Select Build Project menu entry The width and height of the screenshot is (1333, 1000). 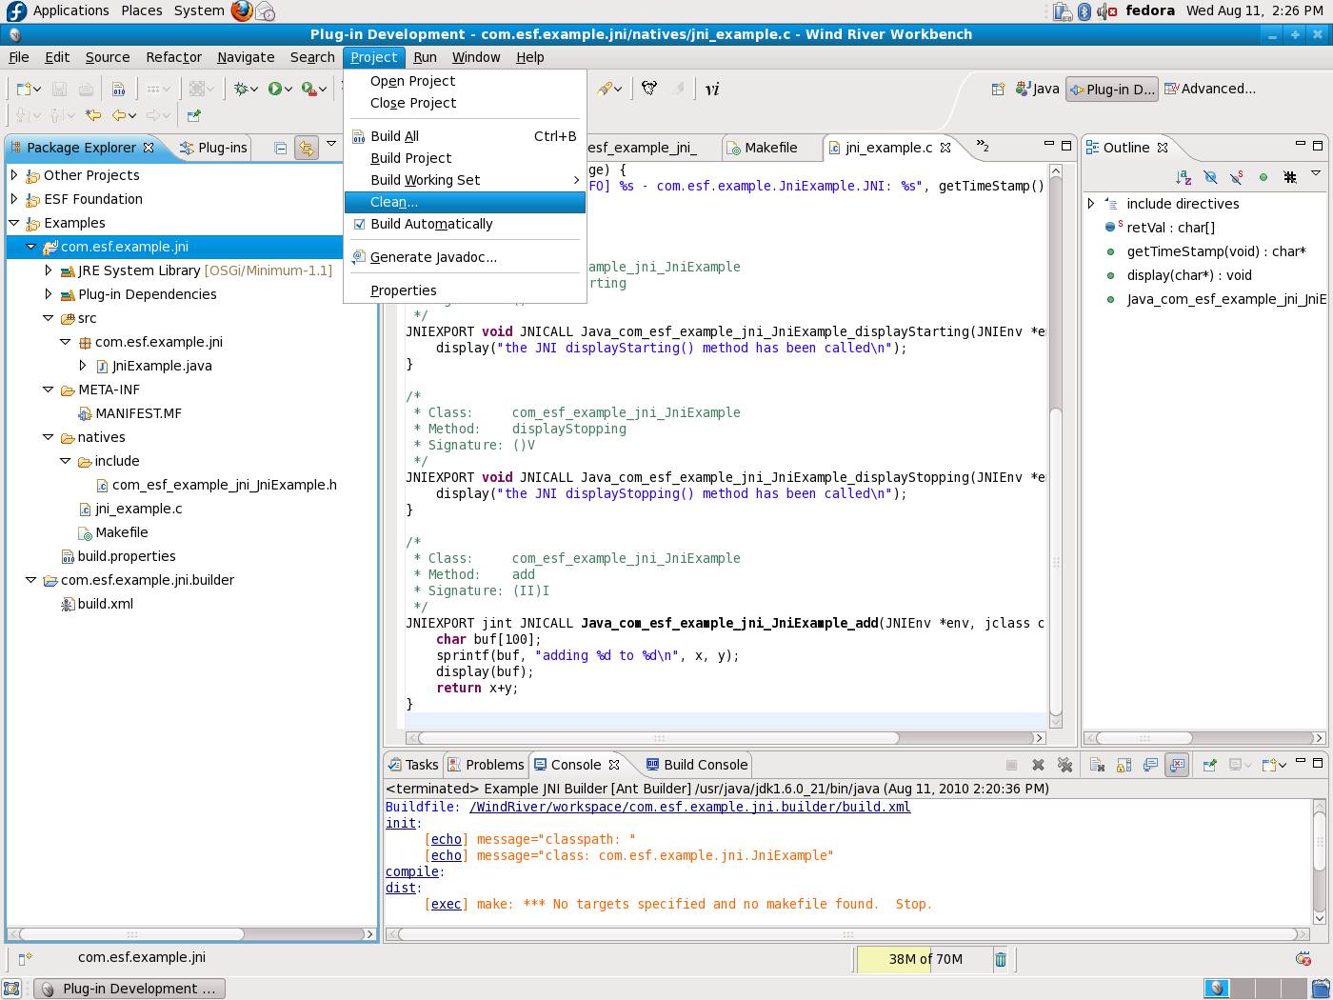[x=465, y=158]
